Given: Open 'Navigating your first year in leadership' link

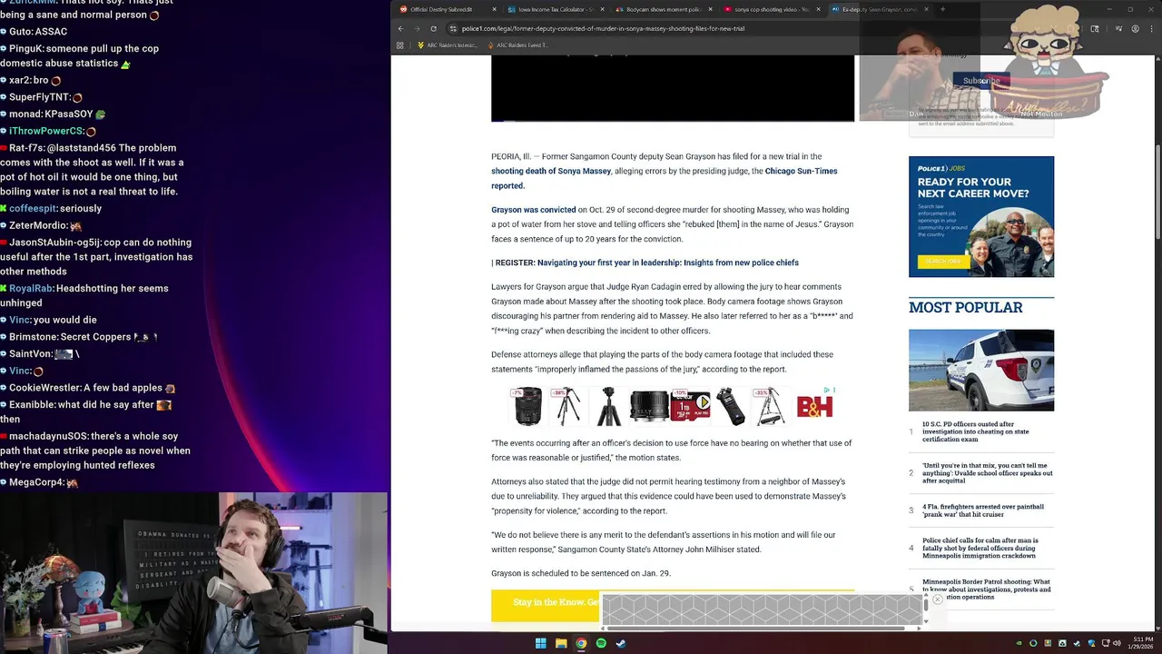Looking at the screenshot, I should click(667, 263).
